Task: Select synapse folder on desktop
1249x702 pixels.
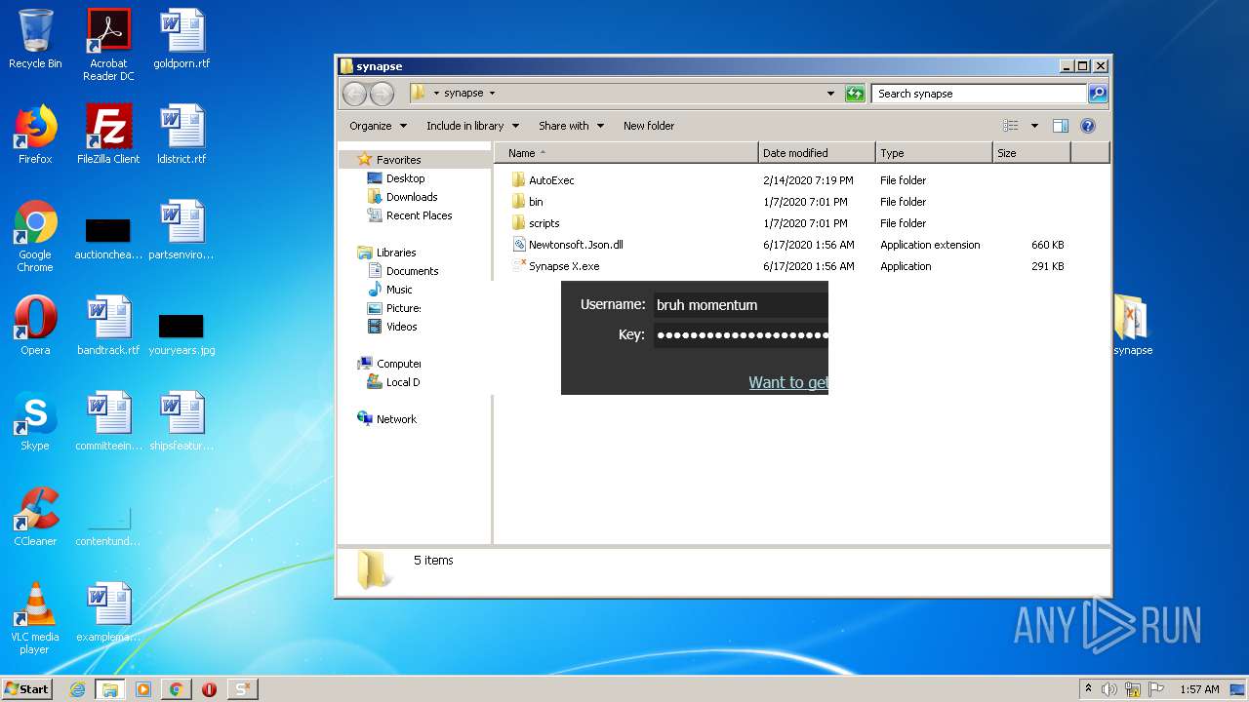Action: [x=1133, y=326]
